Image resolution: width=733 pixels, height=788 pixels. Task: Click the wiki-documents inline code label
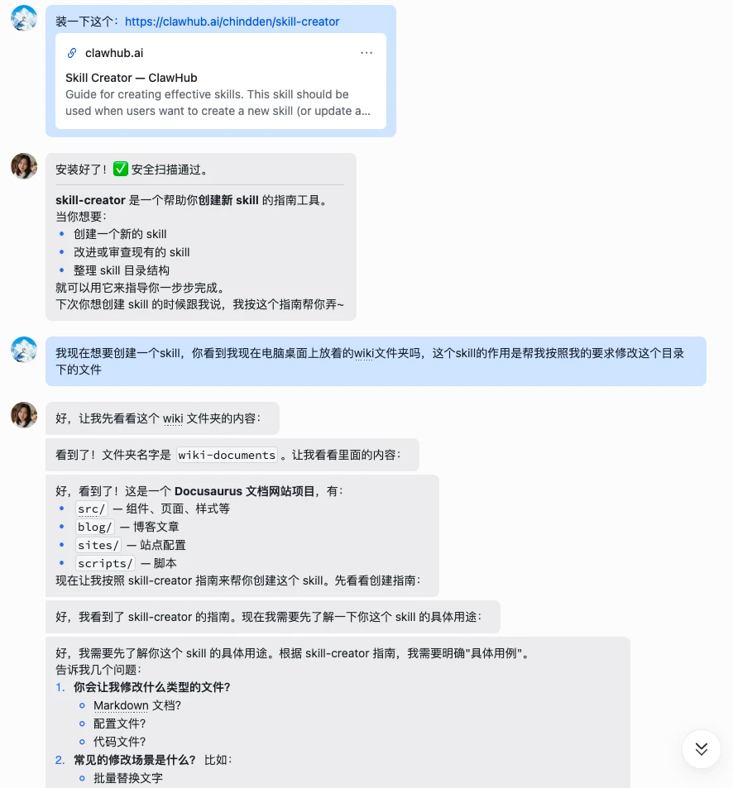pyautogui.click(x=227, y=455)
